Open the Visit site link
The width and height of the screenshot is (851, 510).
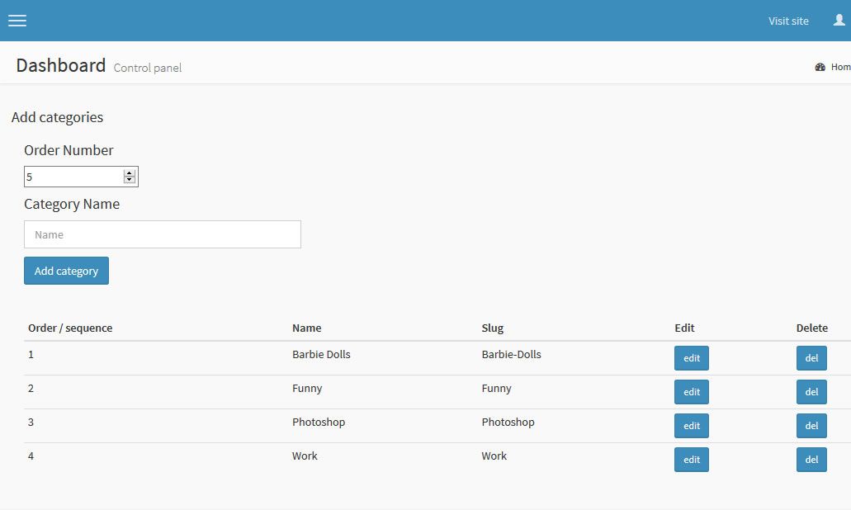pos(788,21)
